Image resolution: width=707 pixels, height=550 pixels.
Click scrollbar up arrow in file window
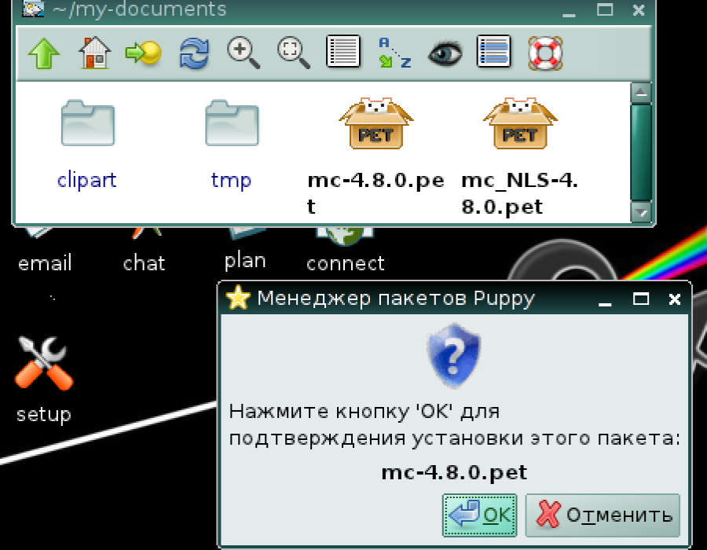(x=641, y=93)
